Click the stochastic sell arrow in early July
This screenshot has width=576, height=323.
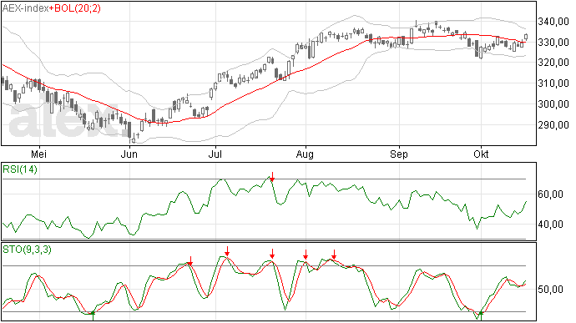point(227,251)
